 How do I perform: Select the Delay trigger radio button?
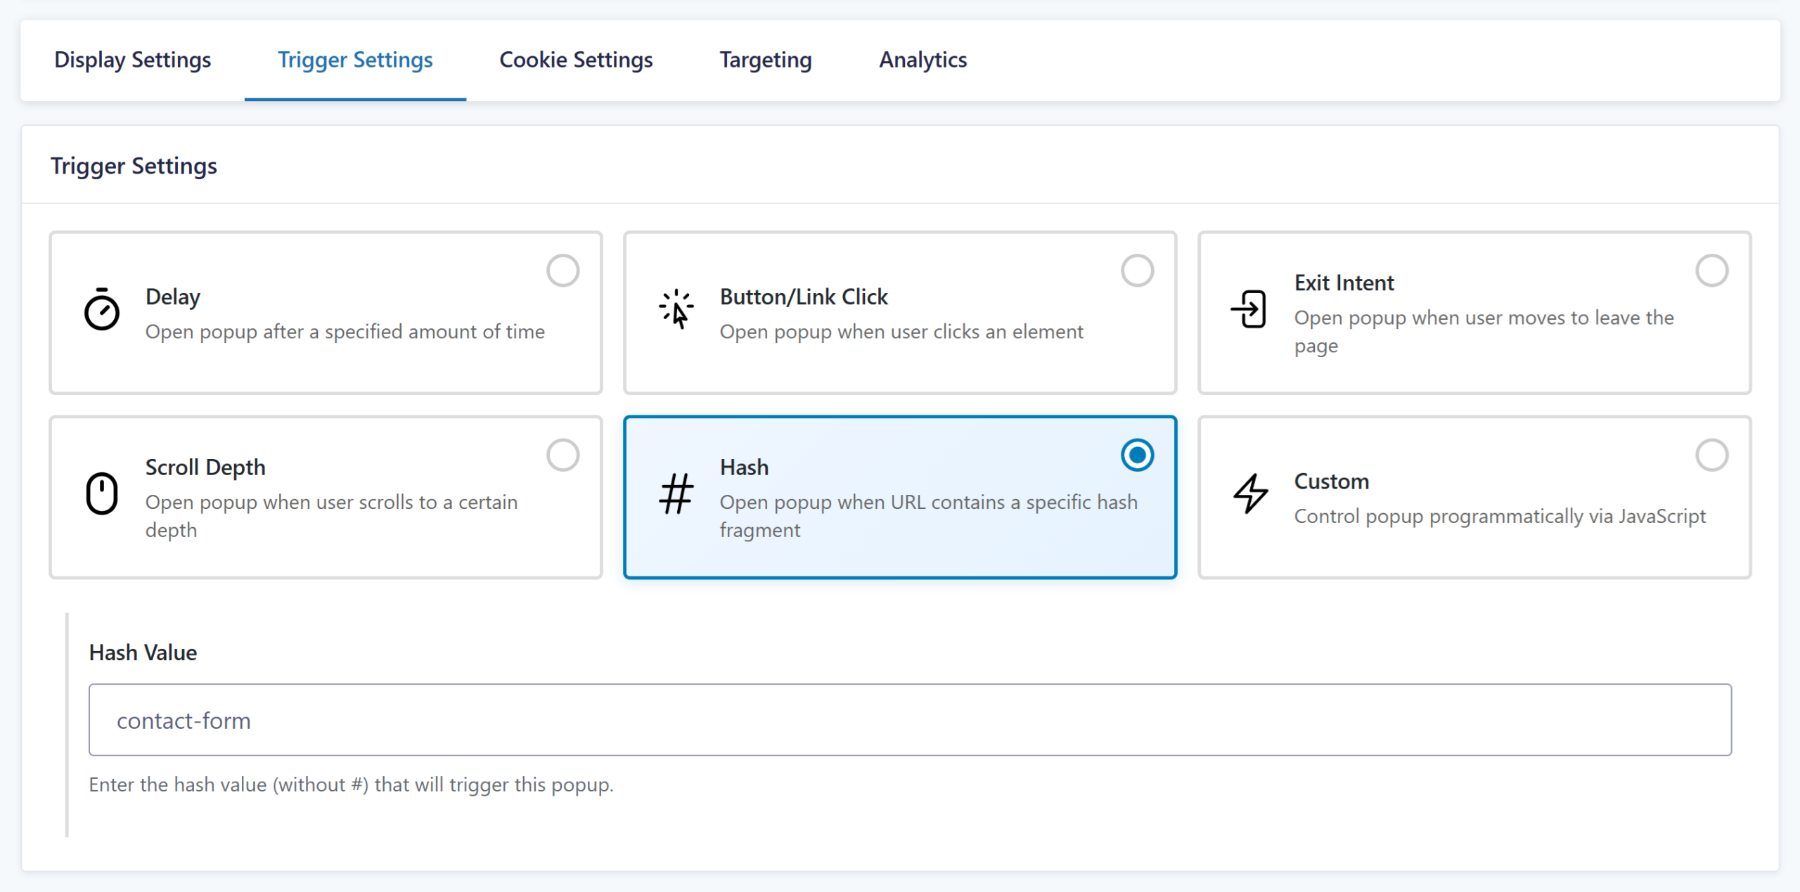click(563, 271)
